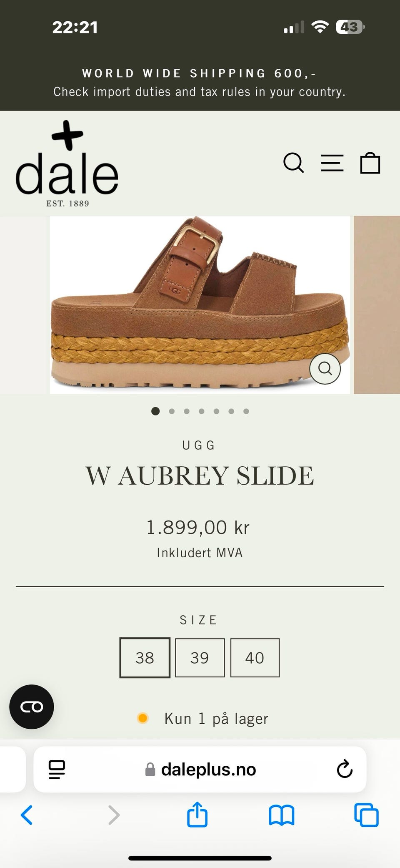The width and height of the screenshot is (400, 868).
Task: Show open Safari tabs overview
Action: click(366, 815)
